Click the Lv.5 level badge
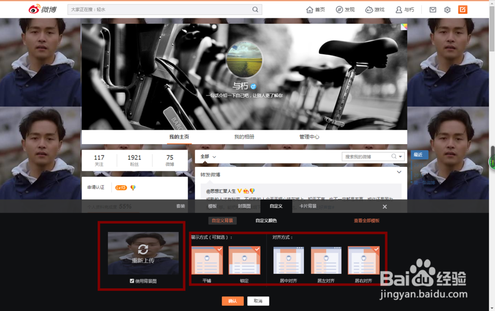The image size is (495, 311). coord(121,188)
